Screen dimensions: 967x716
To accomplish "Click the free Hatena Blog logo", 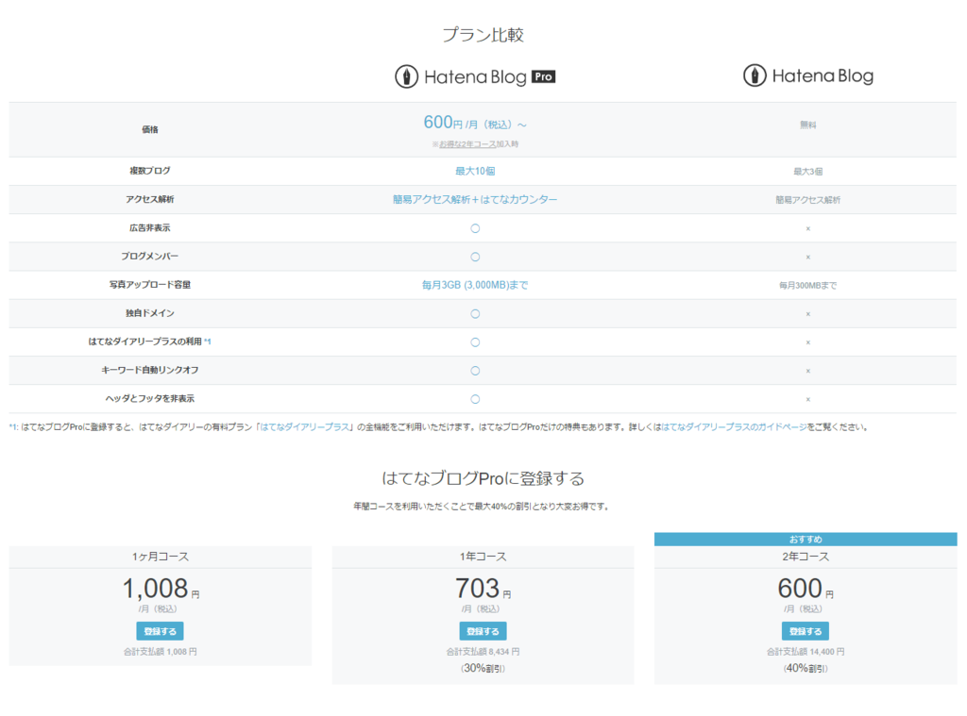I will 808,75.
